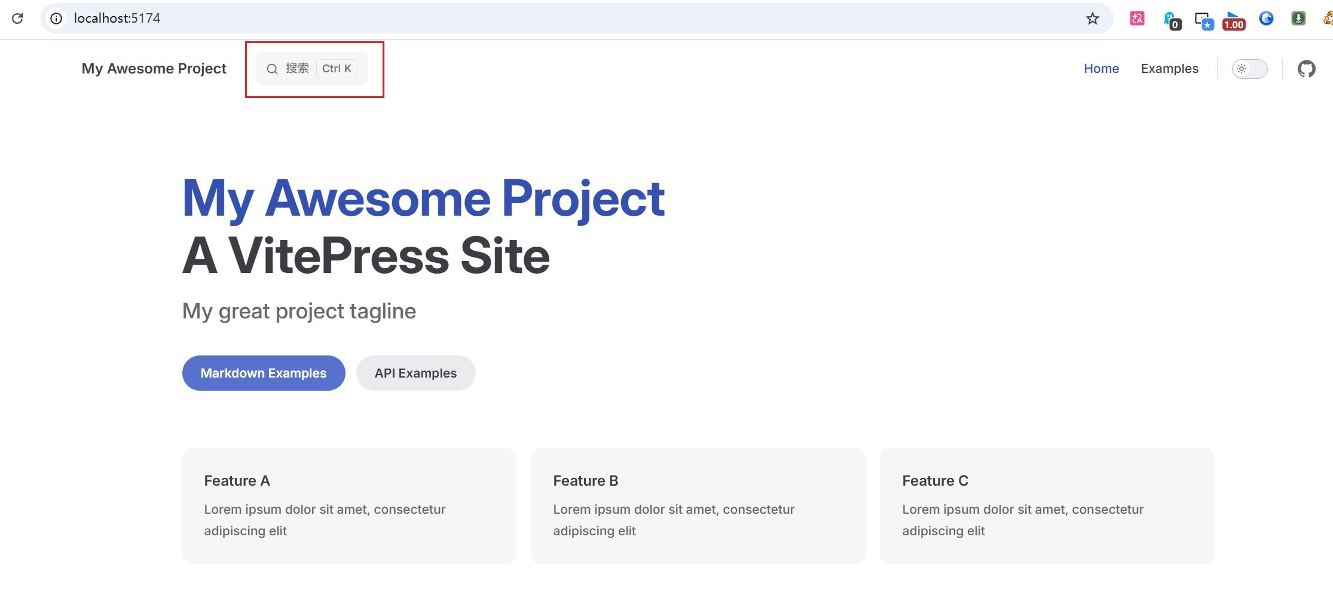This screenshot has height=595, width=1333.
Task: Reload the page with the refresh icon
Action: tap(17, 19)
